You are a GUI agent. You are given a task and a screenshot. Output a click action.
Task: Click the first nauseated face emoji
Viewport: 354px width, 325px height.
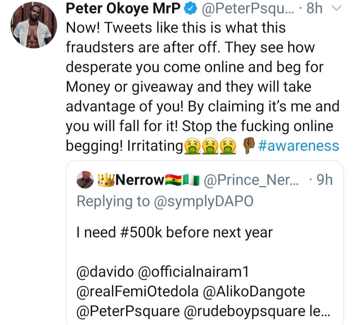[193, 146]
